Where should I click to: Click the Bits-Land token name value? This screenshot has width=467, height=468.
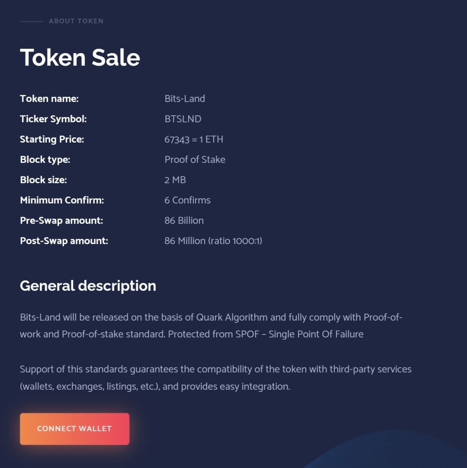tap(185, 99)
